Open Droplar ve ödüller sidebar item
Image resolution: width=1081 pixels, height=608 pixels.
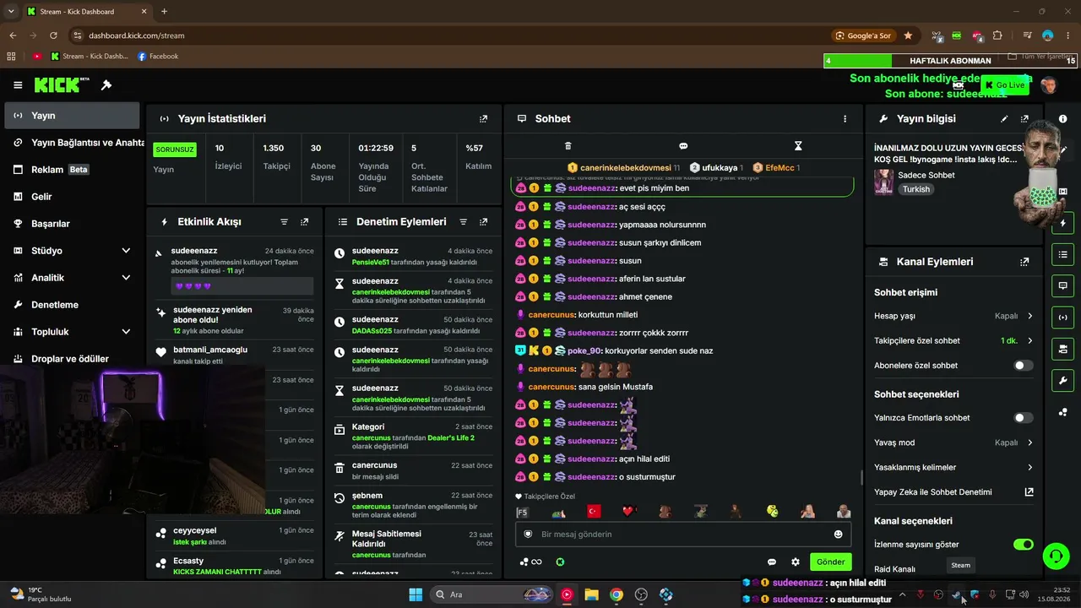point(72,359)
